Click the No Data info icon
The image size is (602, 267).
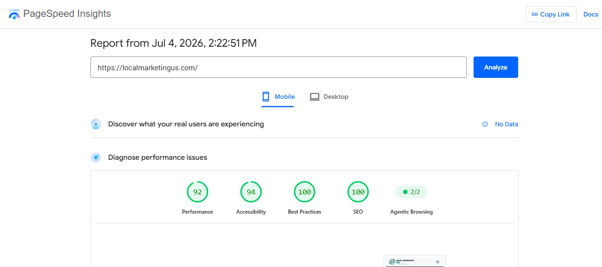tap(485, 124)
